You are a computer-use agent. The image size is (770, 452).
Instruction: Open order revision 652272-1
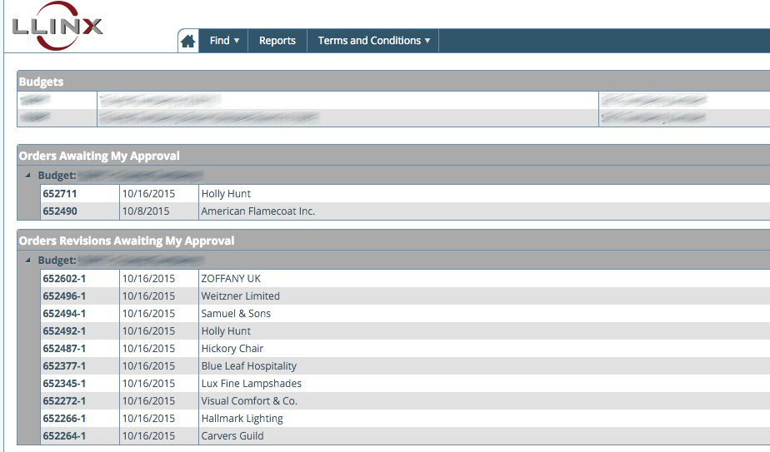click(x=64, y=401)
